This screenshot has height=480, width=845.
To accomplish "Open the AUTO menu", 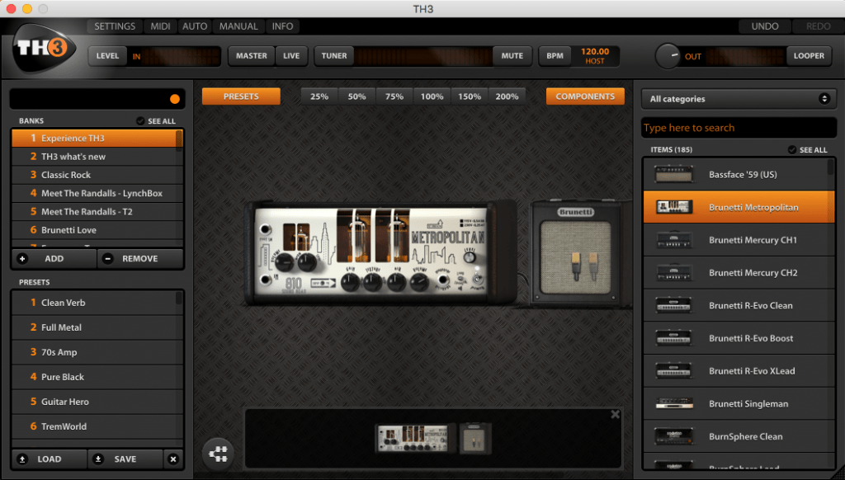I will tap(195, 26).
